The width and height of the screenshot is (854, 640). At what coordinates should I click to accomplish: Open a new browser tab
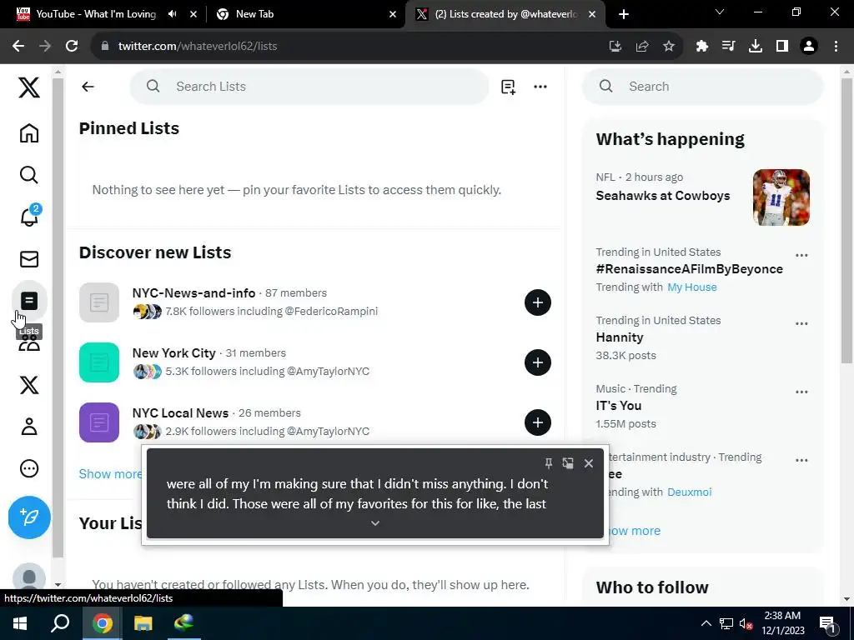click(x=624, y=14)
